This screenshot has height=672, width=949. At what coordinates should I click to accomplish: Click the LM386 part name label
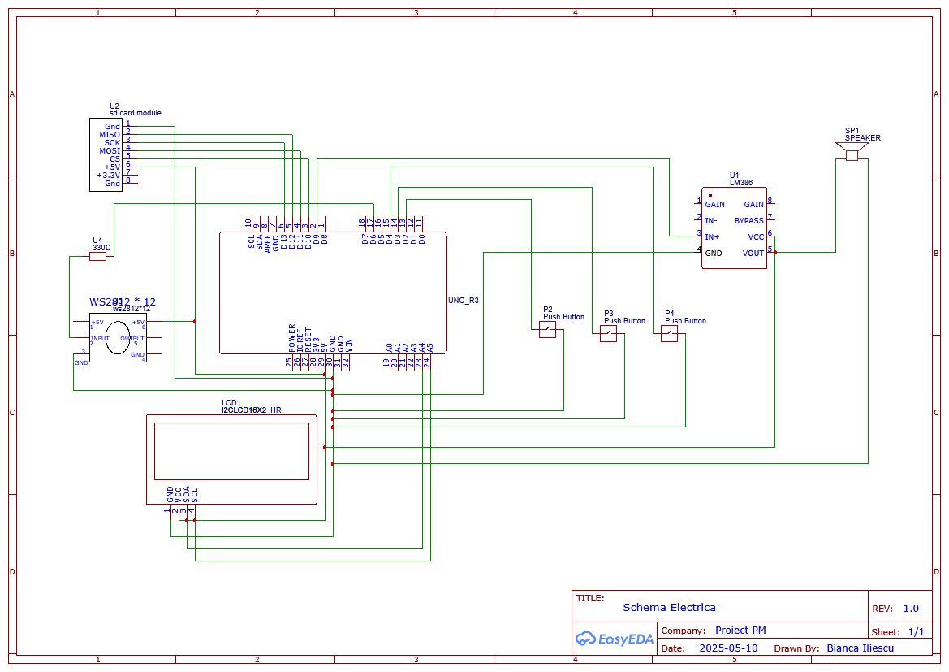pos(741,182)
